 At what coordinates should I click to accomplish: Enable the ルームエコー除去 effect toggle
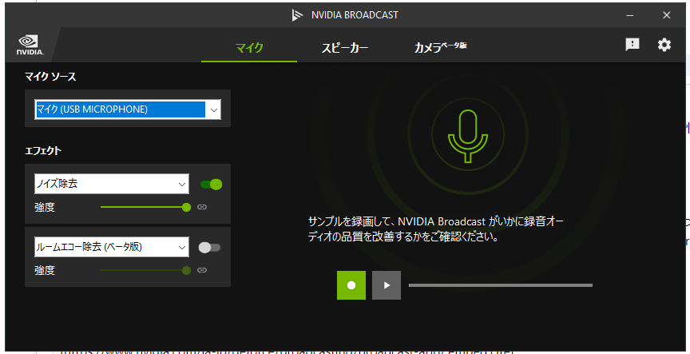[x=209, y=248]
